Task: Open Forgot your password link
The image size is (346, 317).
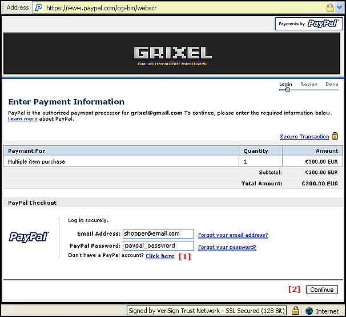Action: pyautogui.click(x=227, y=247)
